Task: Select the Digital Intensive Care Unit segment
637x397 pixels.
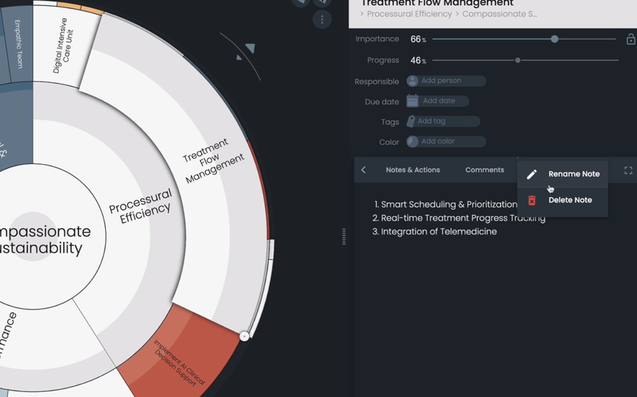Action: click(x=64, y=47)
